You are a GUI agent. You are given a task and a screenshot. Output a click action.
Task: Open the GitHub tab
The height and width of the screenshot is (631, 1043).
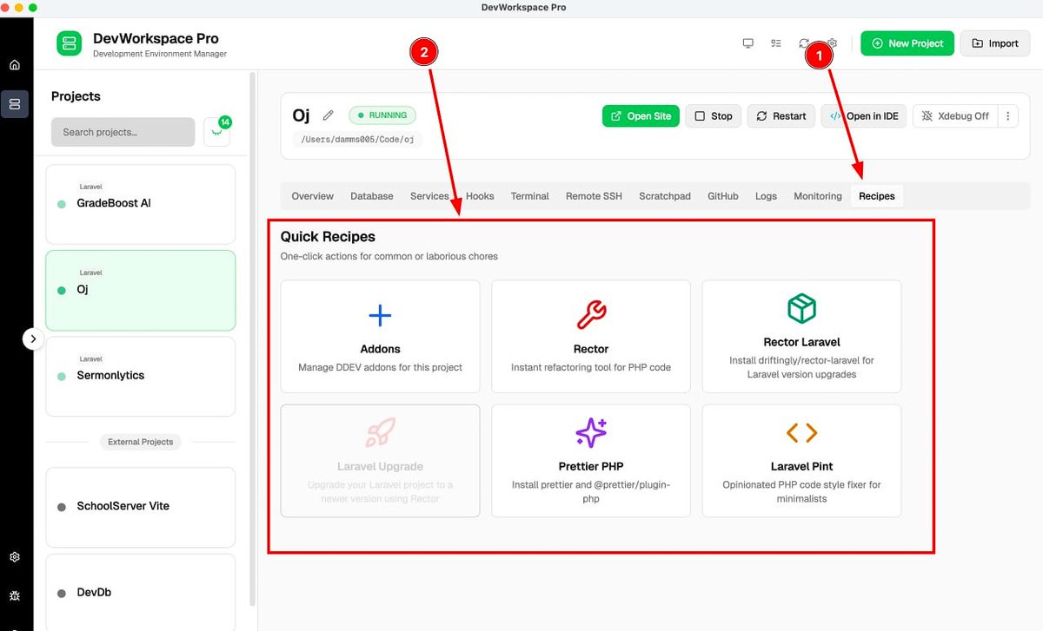point(723,196)
